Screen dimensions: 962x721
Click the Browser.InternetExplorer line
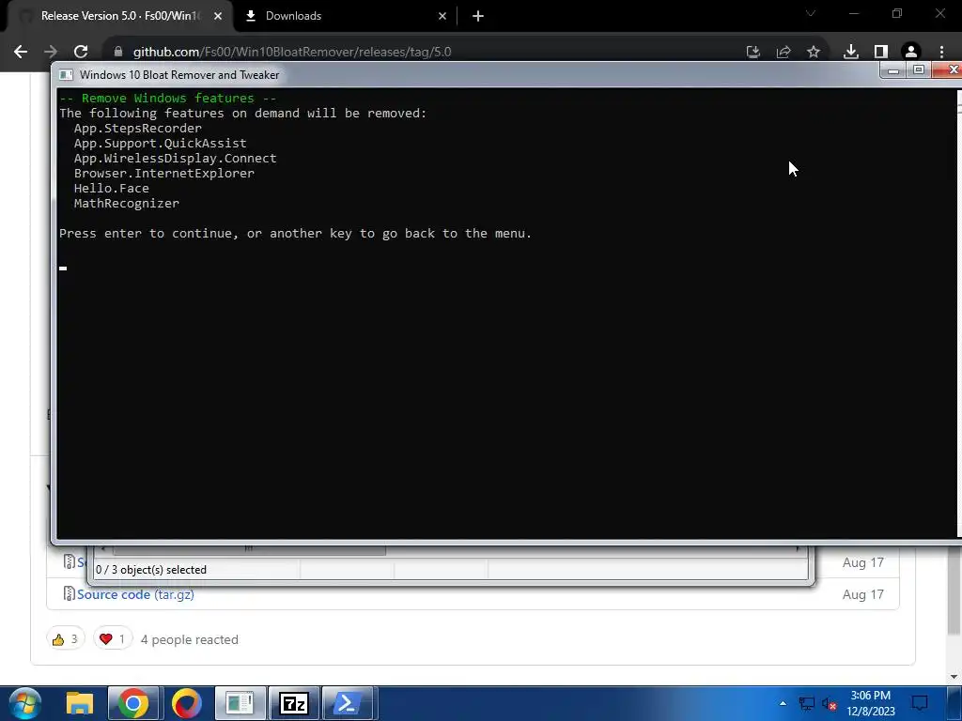click(163, 174)
